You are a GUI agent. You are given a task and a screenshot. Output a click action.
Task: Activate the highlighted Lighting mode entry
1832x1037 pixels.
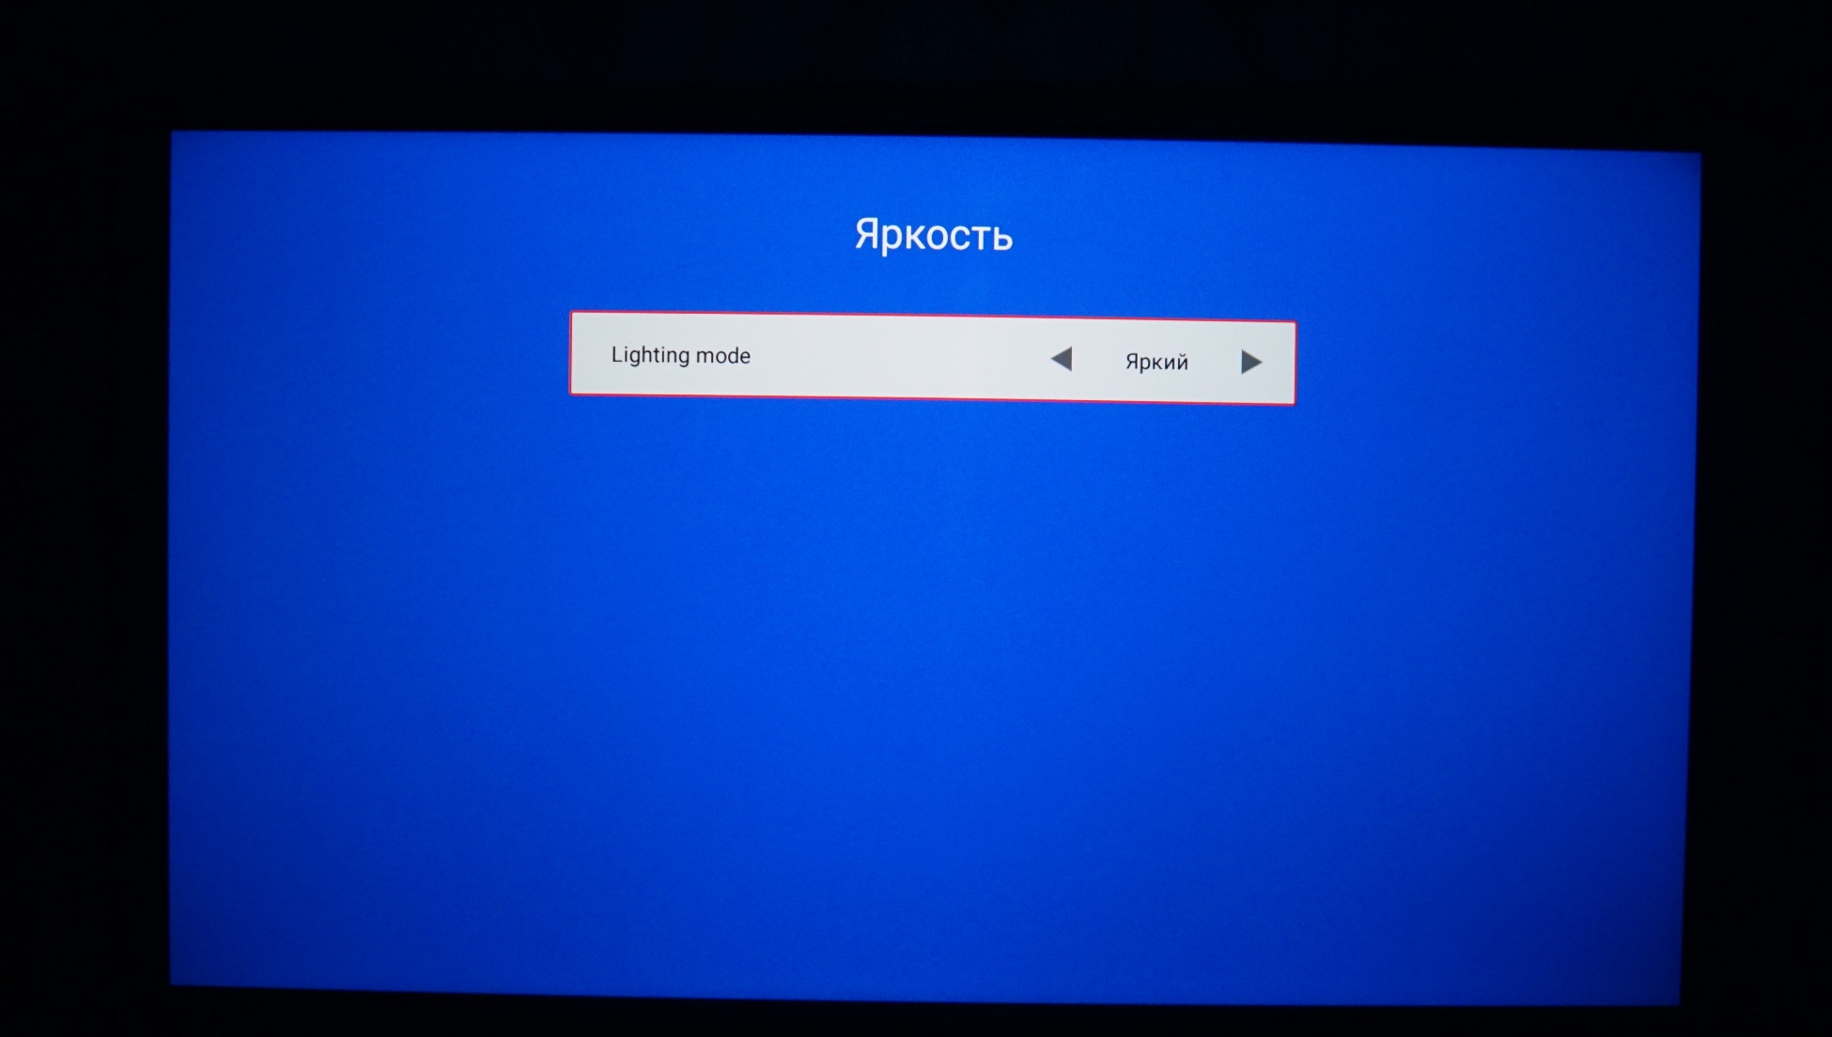tap(932, 358)
